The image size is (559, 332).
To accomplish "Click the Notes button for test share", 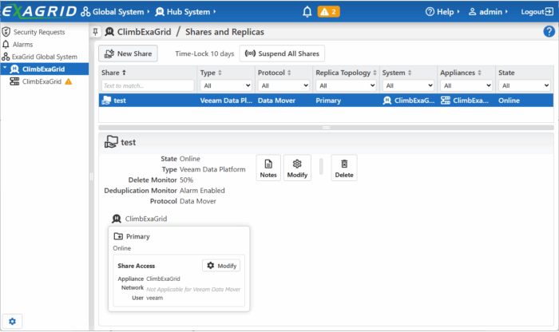I will [268, 168].
